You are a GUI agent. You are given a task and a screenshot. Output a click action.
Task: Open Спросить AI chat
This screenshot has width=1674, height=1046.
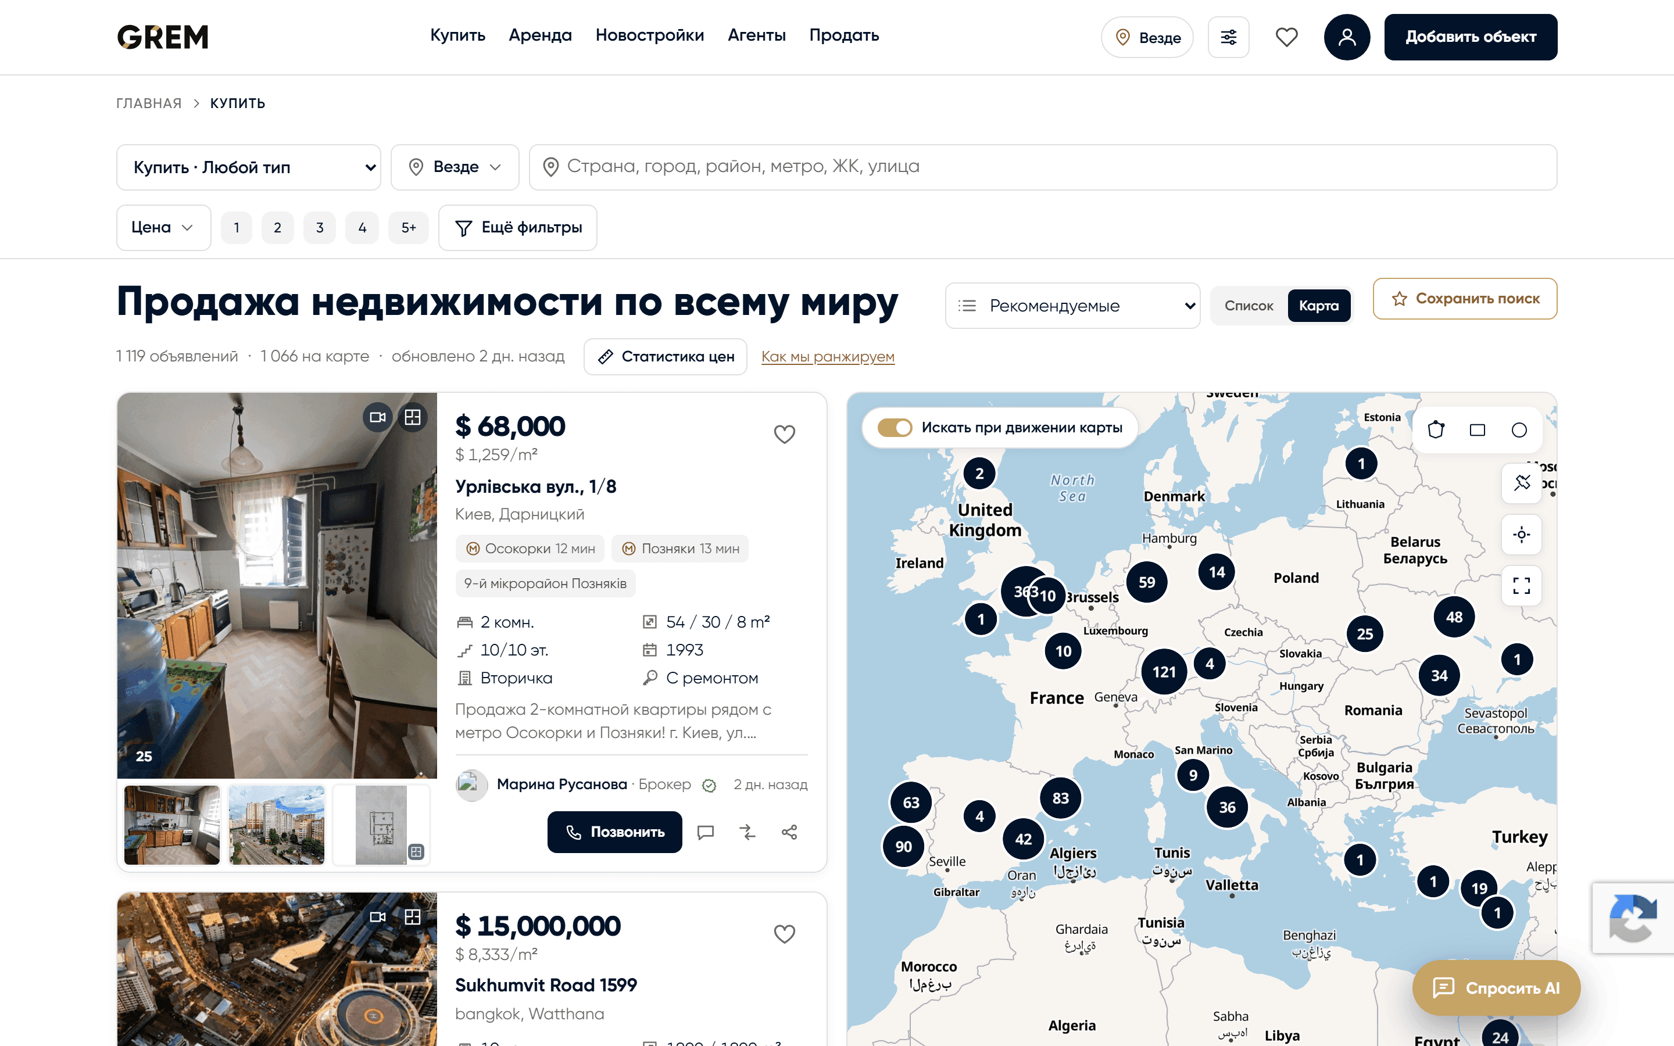pos(1496,988)
